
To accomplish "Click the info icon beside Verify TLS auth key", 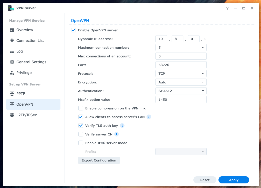I will pyautogui.click(x=122, y=126).
